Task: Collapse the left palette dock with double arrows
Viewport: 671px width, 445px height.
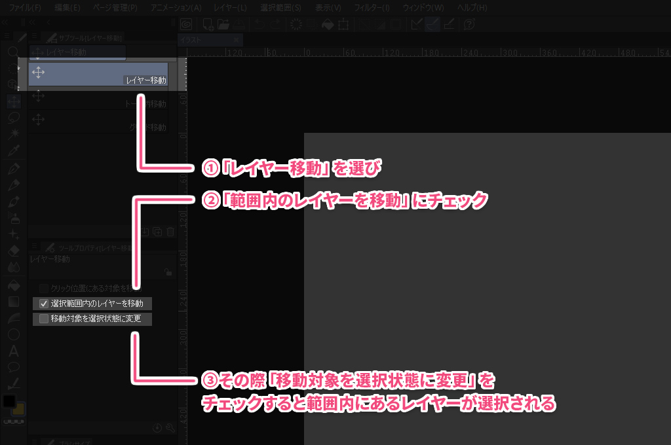Action: 5,24
